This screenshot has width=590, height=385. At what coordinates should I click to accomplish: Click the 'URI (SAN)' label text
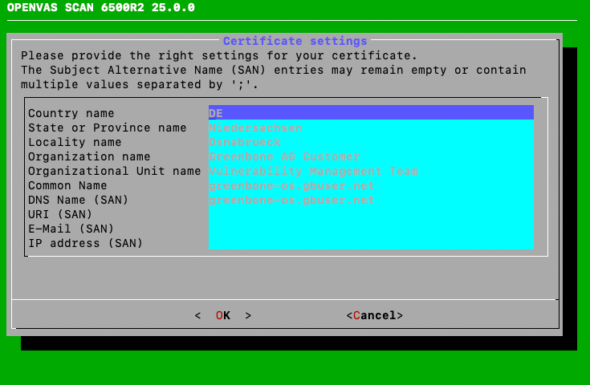click(x=60, y=214)
